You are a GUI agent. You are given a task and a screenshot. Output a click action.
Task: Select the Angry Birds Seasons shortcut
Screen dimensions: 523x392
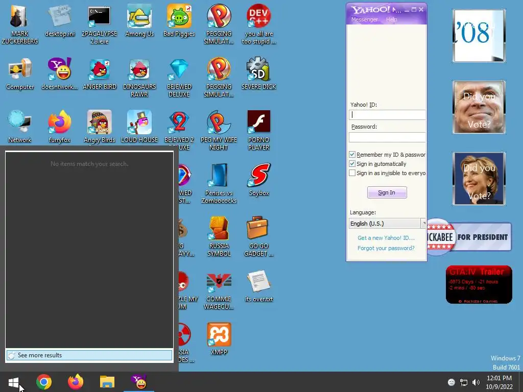[100, 127]
